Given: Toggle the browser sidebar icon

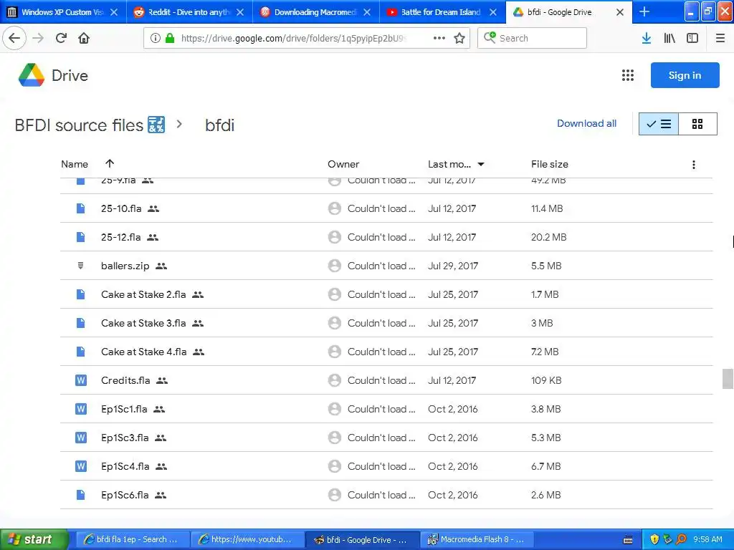Looking at the screenshot, I should [692, 38].
